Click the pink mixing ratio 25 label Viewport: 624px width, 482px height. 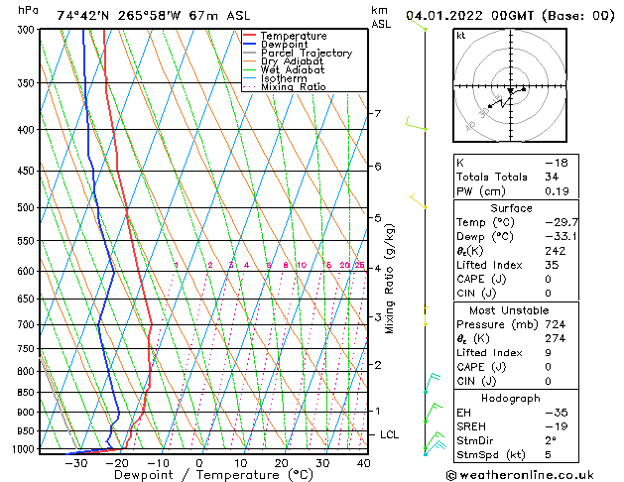point(359,265)
